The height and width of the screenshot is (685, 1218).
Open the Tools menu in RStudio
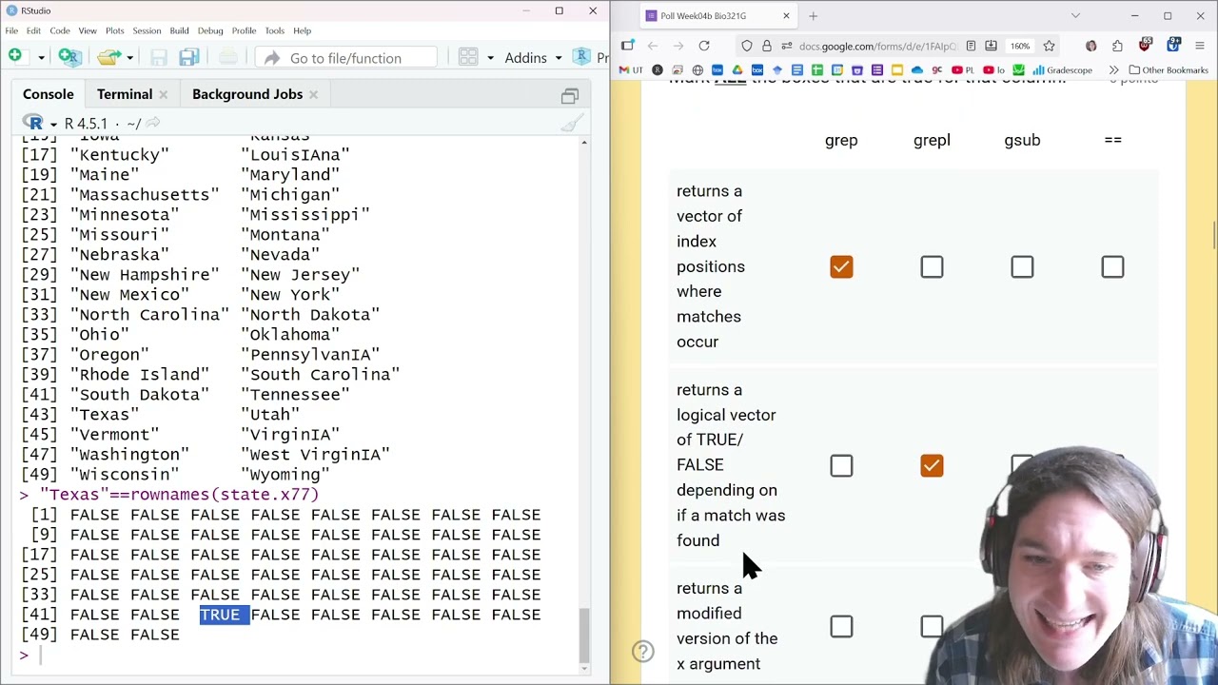click(275, 30)
